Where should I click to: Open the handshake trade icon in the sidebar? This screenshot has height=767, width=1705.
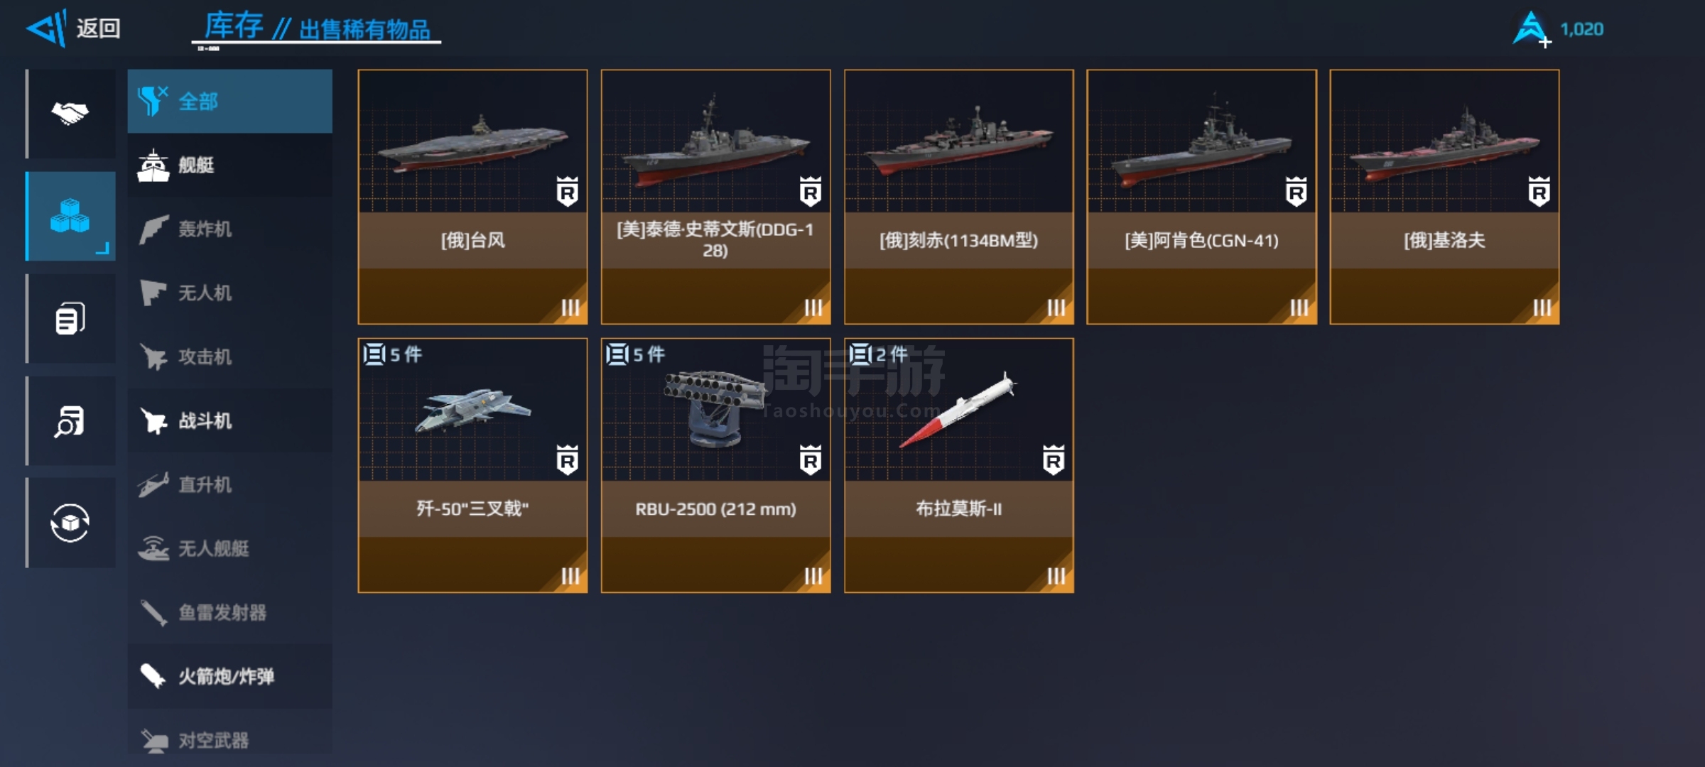[x=70, y=113]
